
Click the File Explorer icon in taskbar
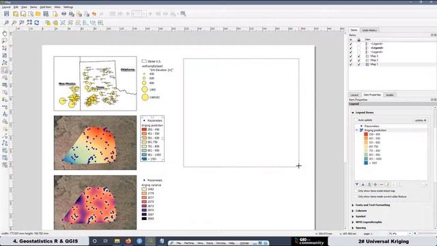pyautogui.click(x=117, y=241)
